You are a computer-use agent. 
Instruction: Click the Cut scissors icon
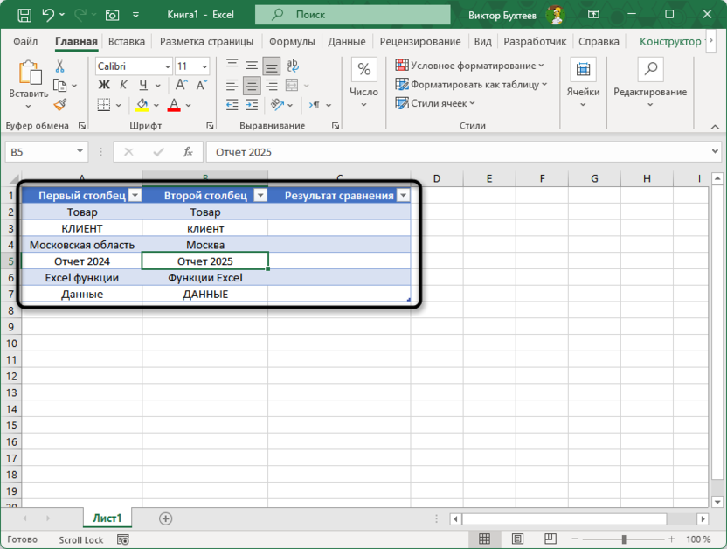coord(60,66)
